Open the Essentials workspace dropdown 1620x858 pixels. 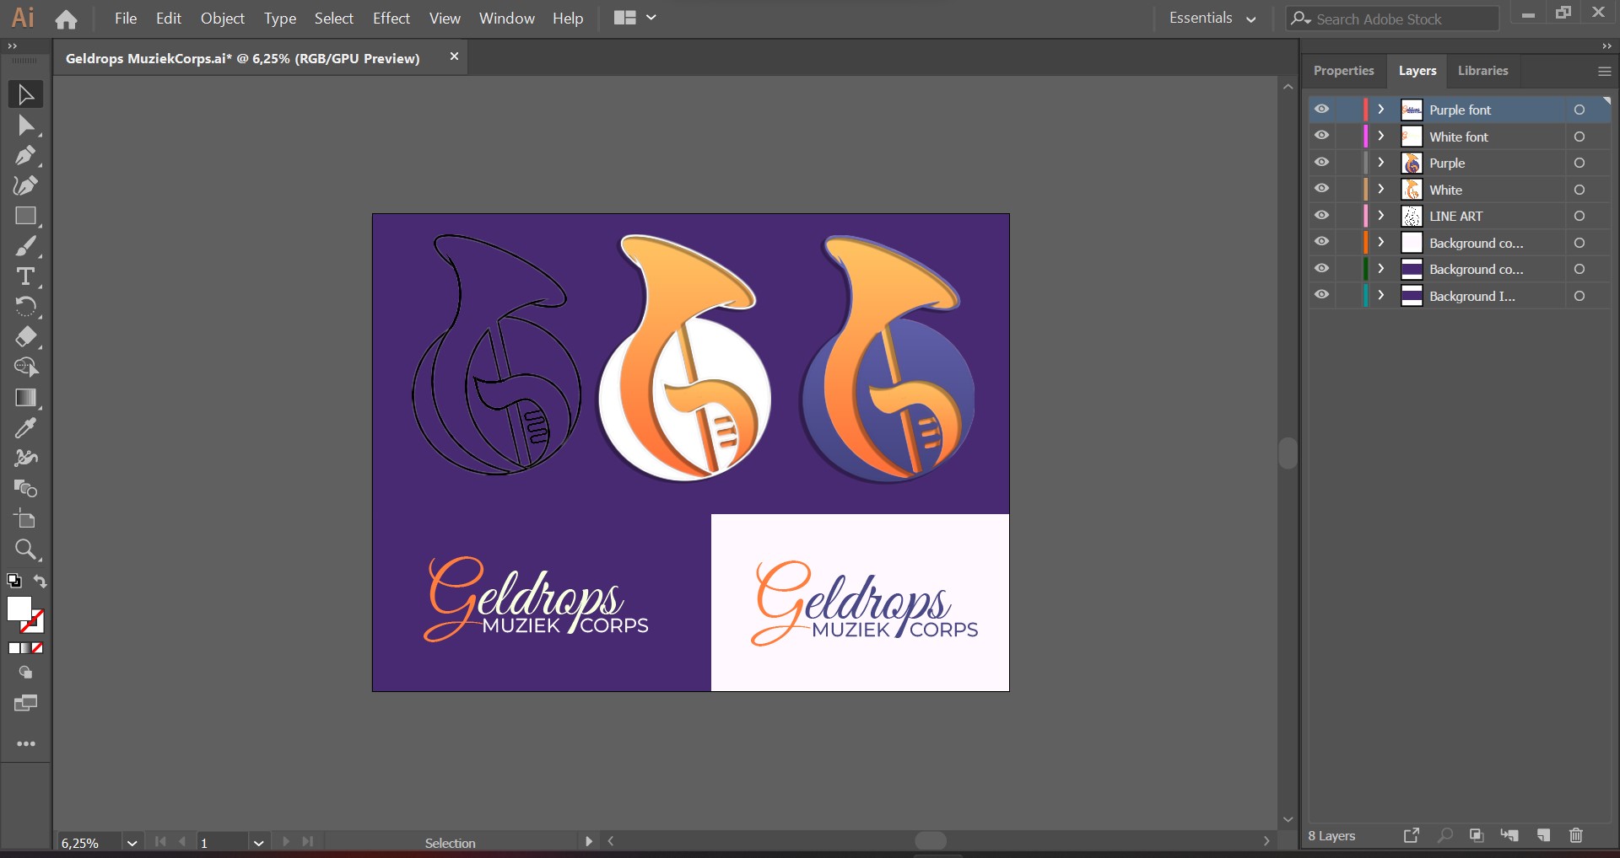click(1212, 19)
